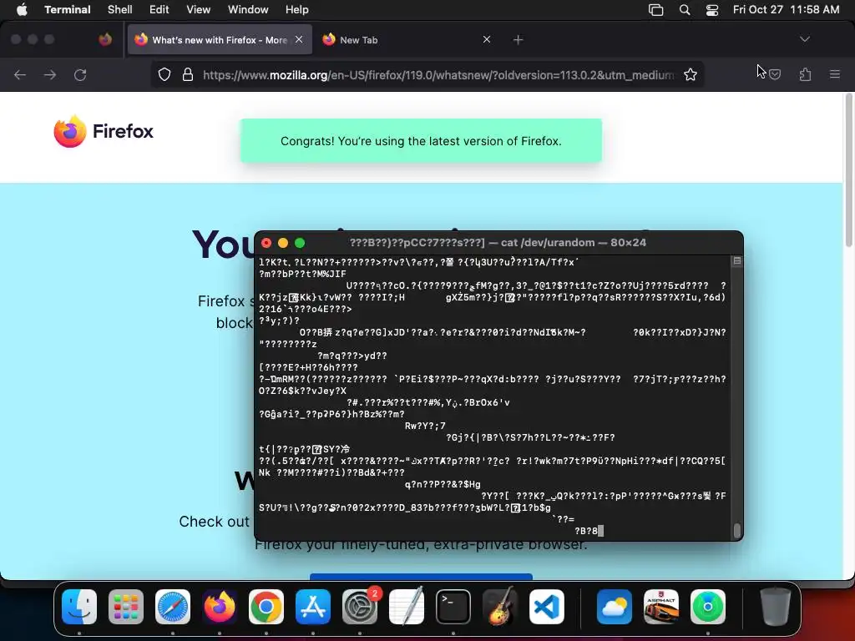Click the Terminal split pane icon

pos(736,261)
